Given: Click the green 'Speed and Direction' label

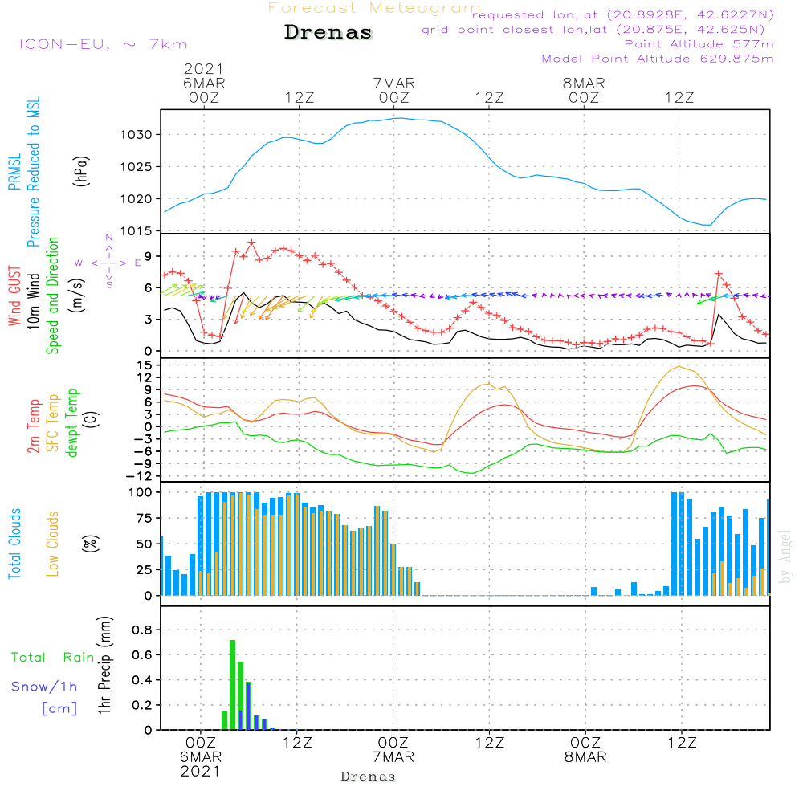Looking at the screenshot, I should click(x=52, y=296).
